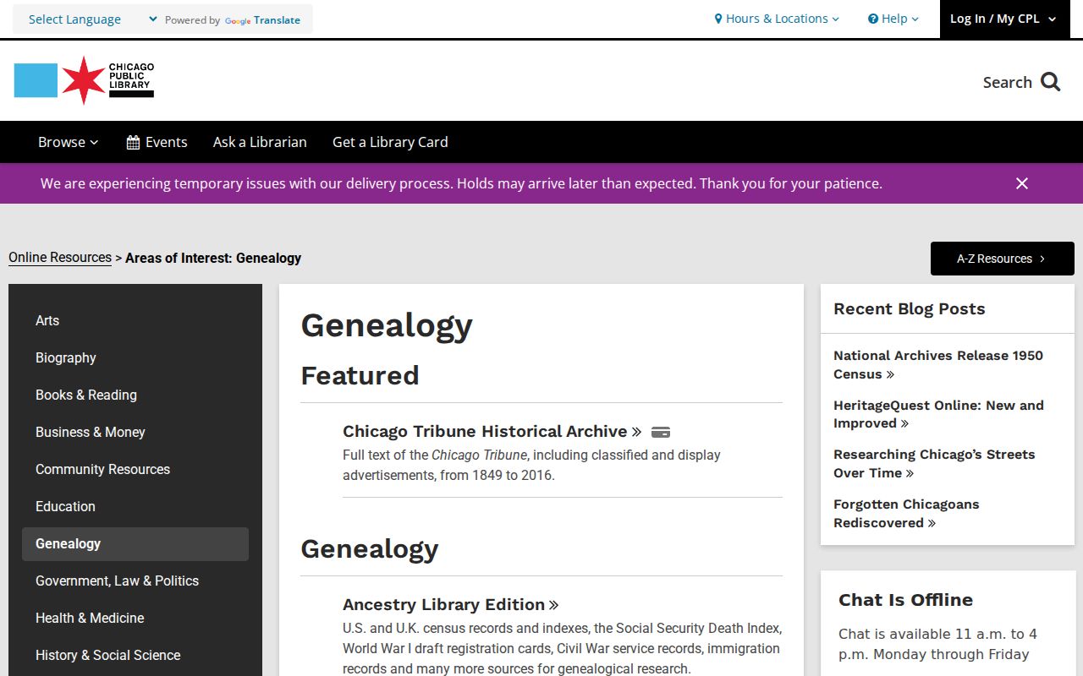Image resolution: width=1083 pixels, height=676 pixels.
Task: Click the search magnifier icon
Action: click(1051, 82)
